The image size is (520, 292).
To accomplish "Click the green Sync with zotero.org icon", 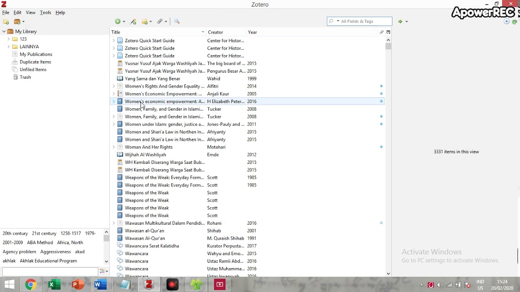I will pyautogui.click(x=515, y=22).
